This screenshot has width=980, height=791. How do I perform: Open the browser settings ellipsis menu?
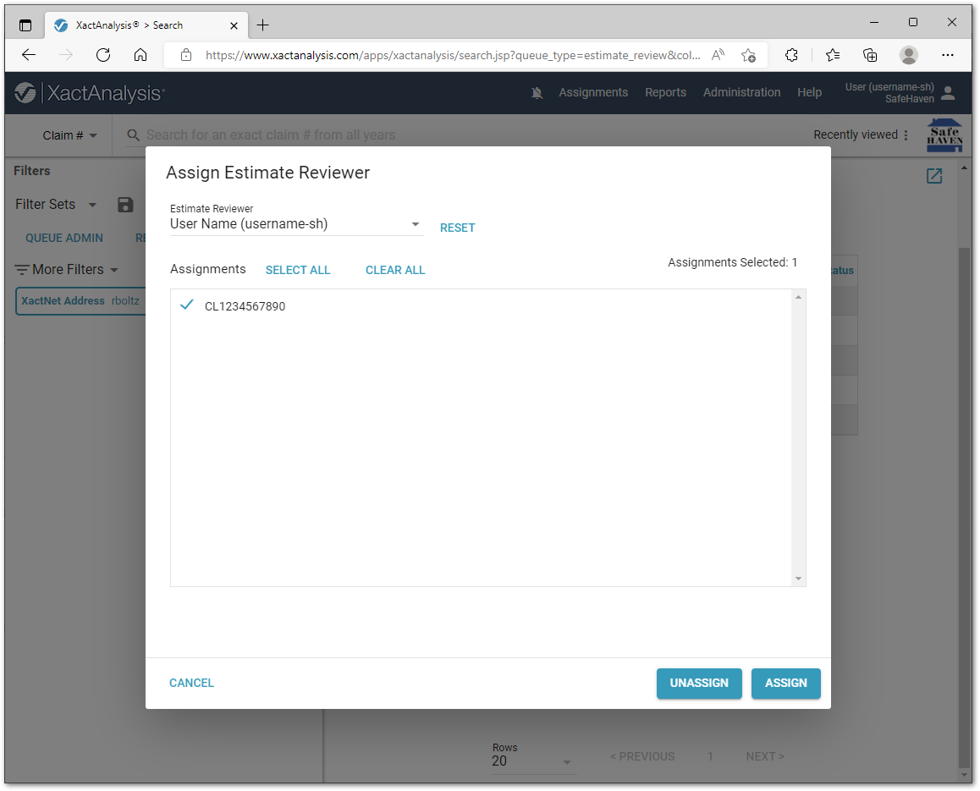tap(948, 55)
